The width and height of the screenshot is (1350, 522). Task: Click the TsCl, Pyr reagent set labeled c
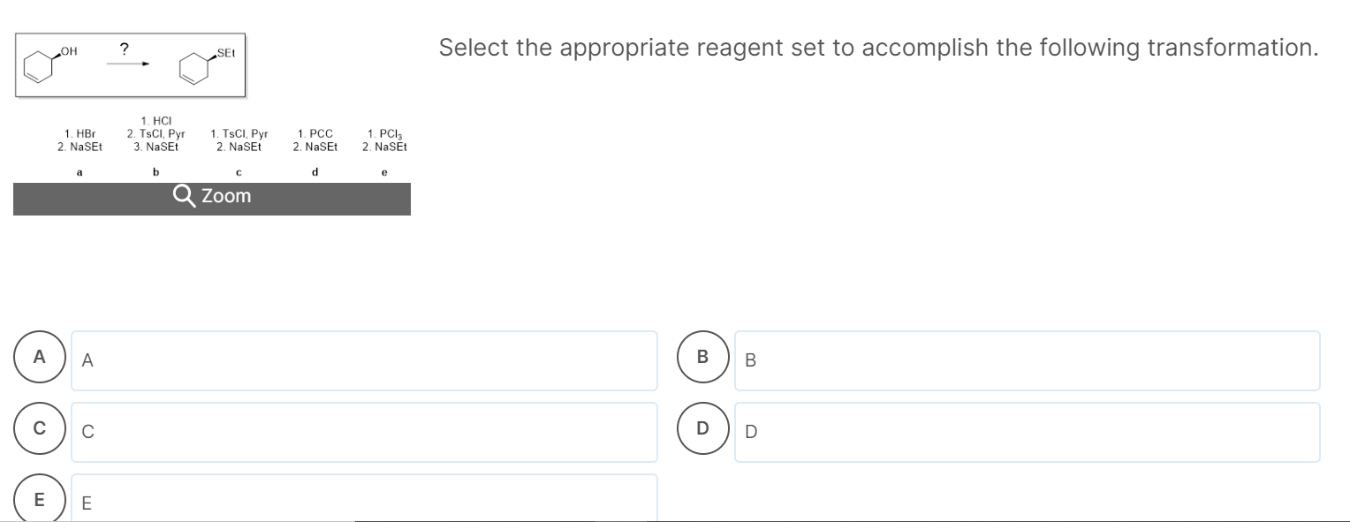coord(238,139)
